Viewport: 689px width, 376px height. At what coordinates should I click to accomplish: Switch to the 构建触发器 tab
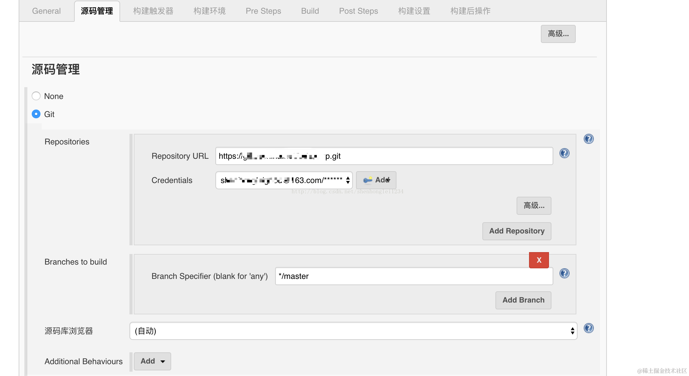pyautogui.click(x=153, y=11)
